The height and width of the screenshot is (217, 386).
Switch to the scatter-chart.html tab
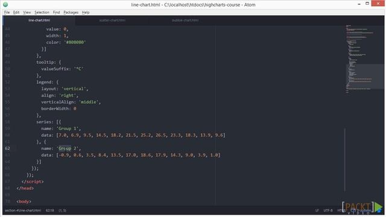click(x=112, y=20)
